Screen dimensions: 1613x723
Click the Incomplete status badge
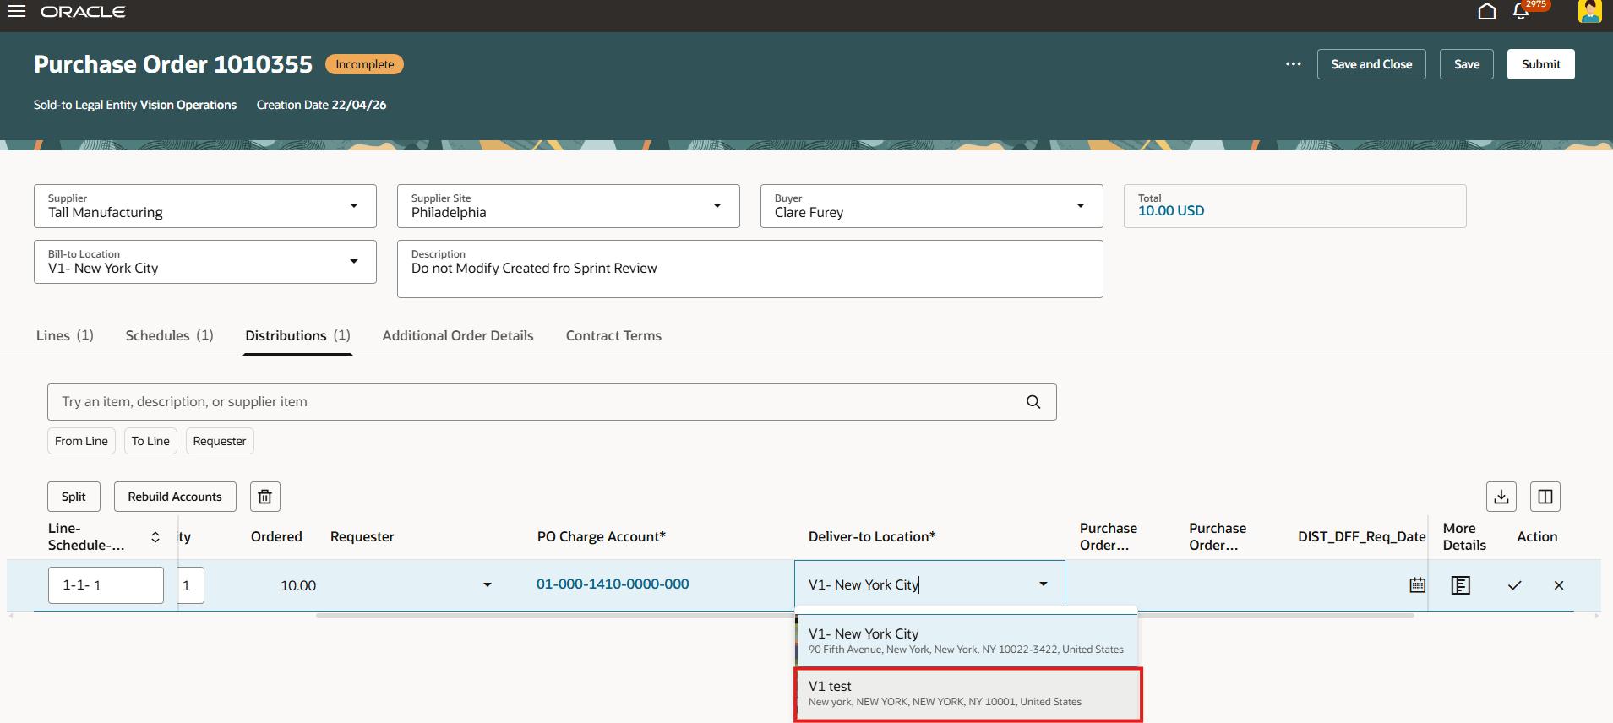[364, 64]
